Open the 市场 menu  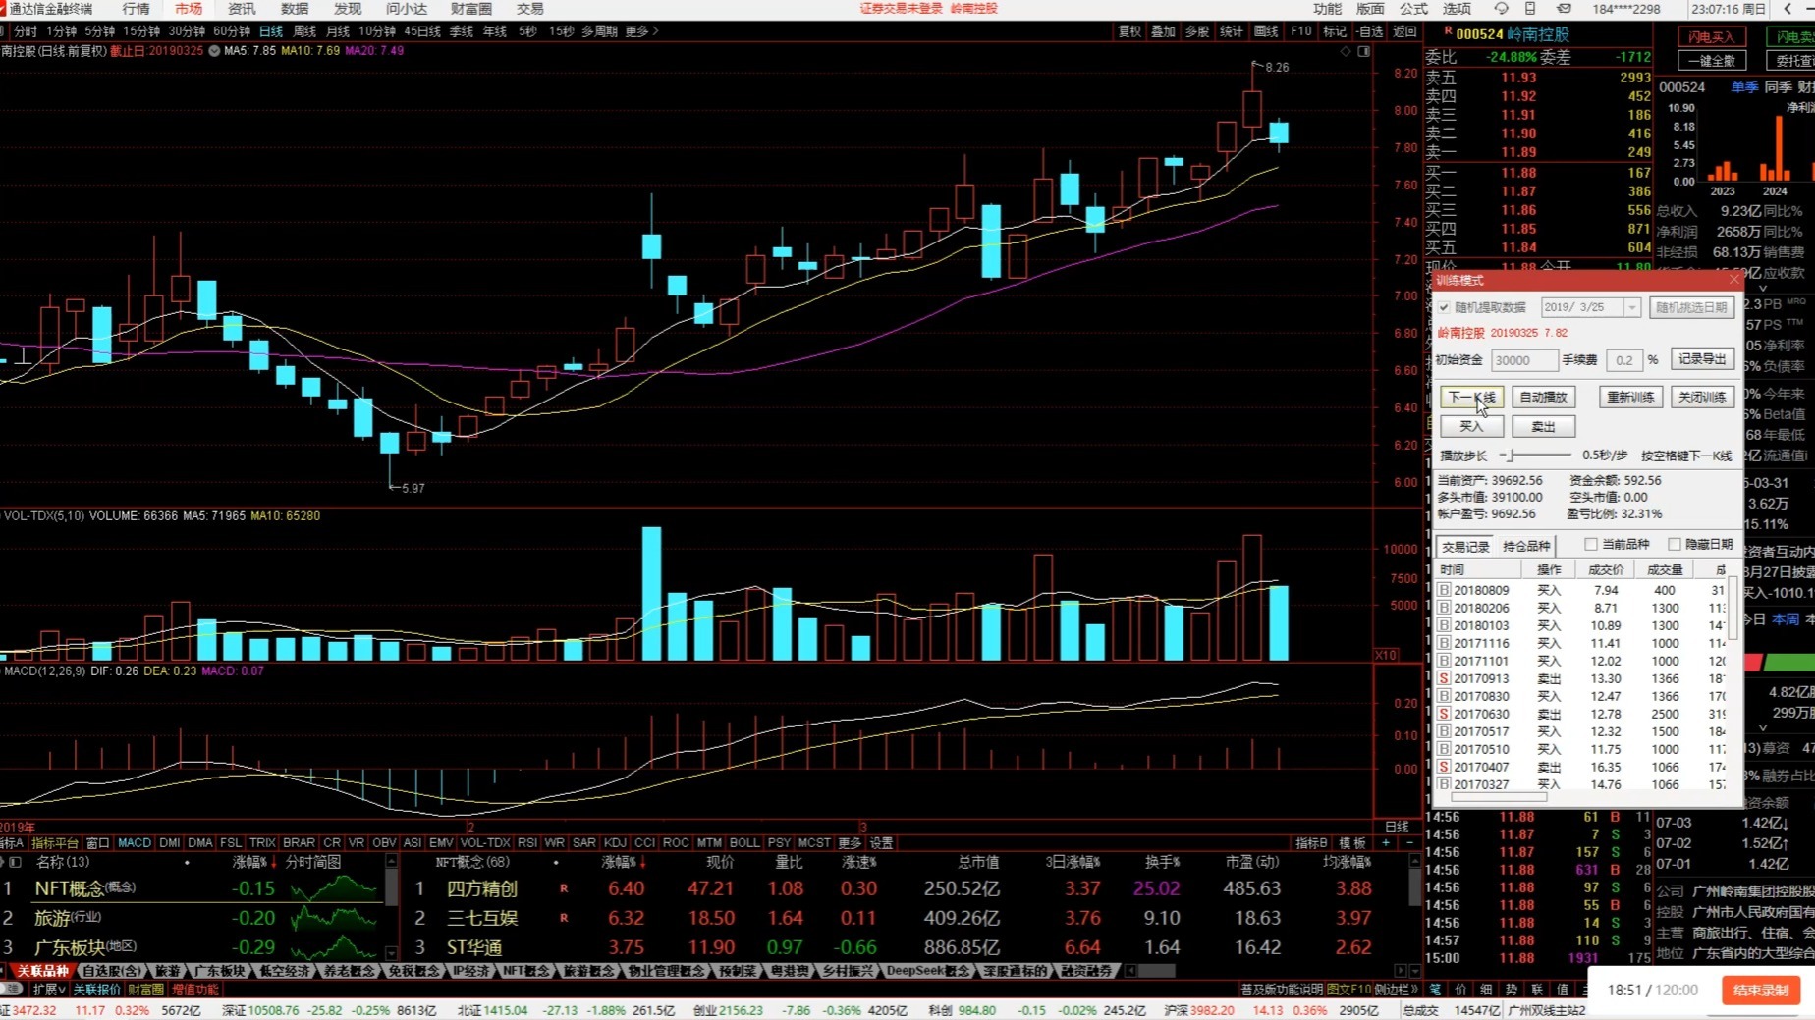coord(189,9)
